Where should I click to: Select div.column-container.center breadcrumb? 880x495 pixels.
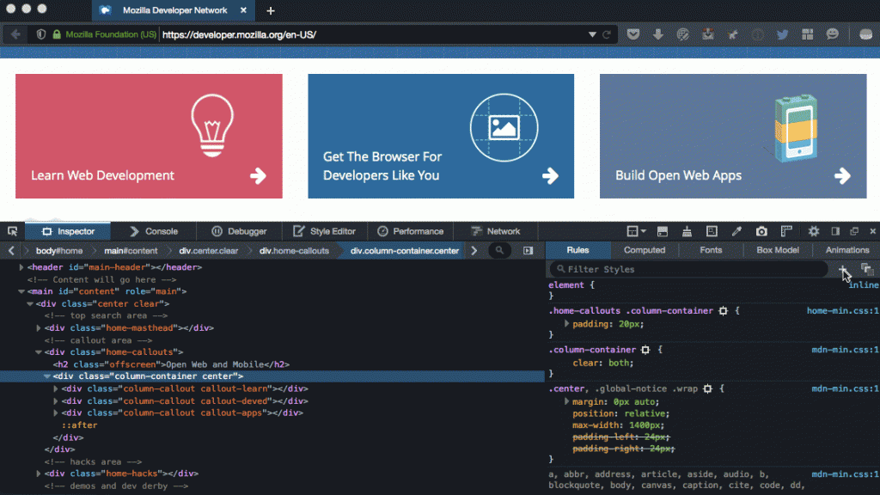tap(405, 251)
